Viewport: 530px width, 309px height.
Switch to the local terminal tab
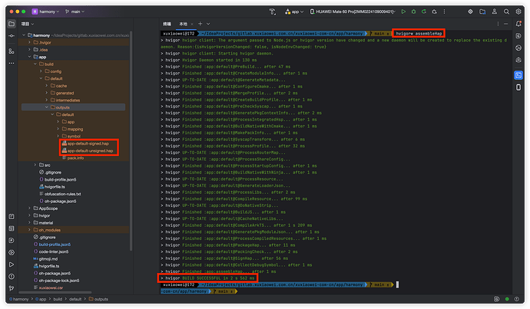[x=184, y=24]
